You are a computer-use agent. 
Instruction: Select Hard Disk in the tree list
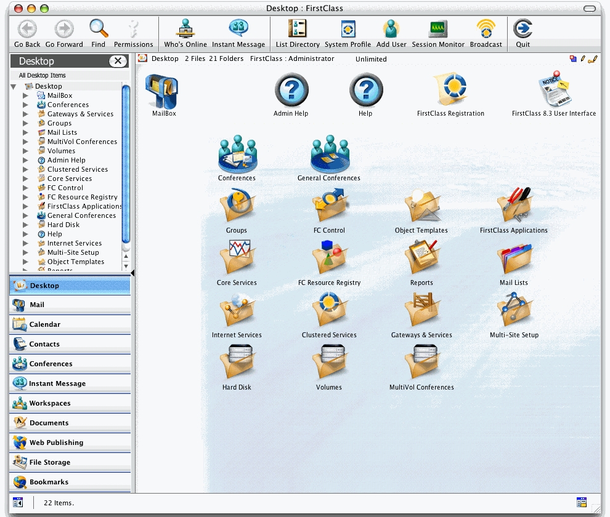[x=63, y=225]
